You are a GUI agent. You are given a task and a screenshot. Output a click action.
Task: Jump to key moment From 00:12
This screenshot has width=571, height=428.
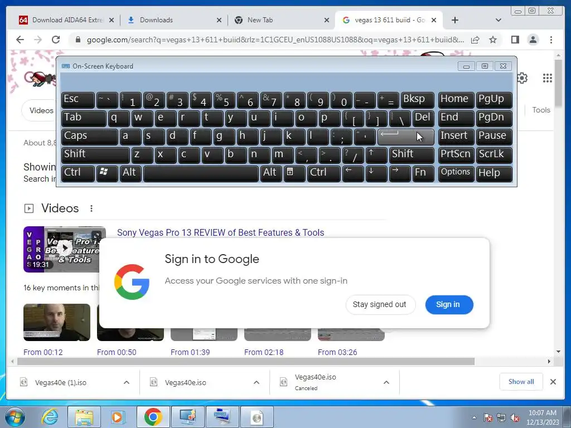[x=43, y=352]
